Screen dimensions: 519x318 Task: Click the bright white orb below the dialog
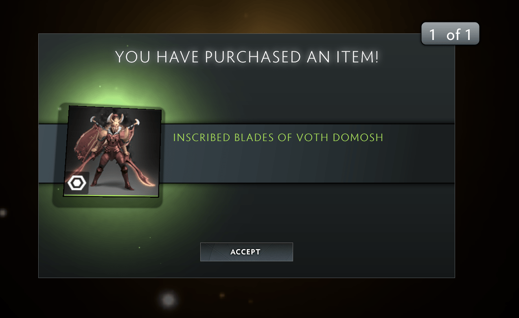coord(168,300)
